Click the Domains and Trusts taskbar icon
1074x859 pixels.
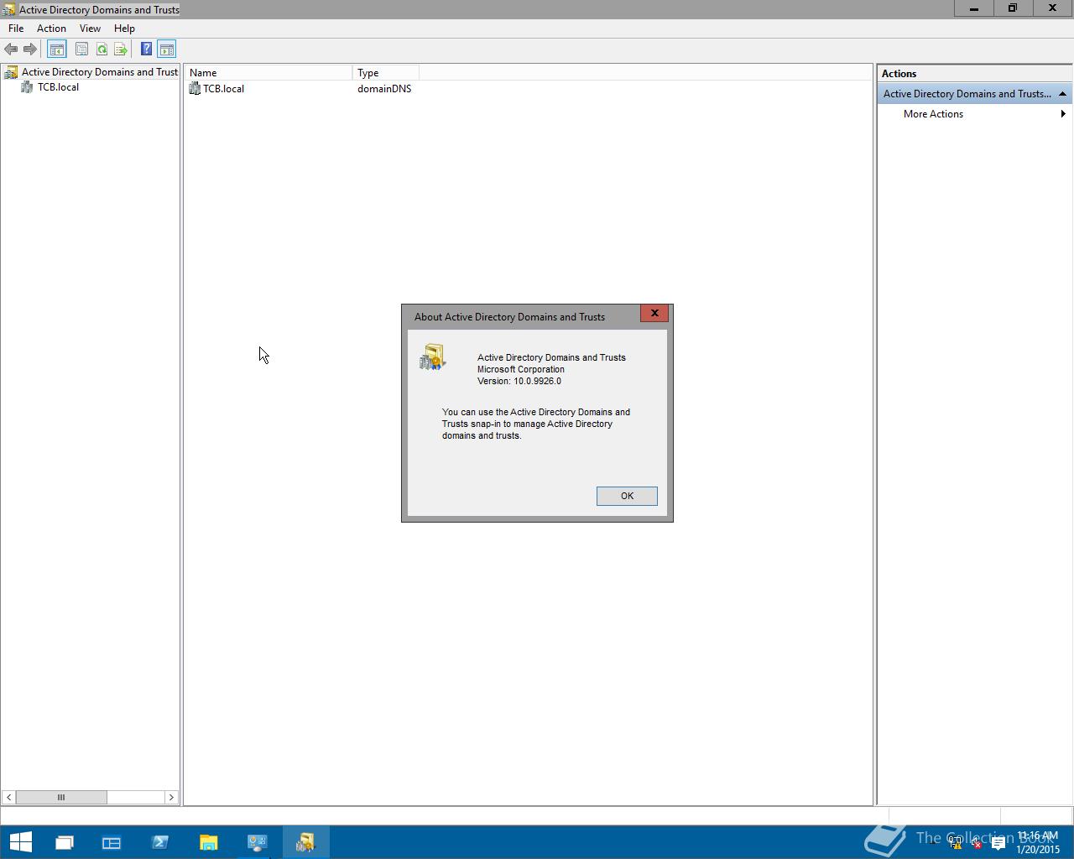(x=305, y=841)
